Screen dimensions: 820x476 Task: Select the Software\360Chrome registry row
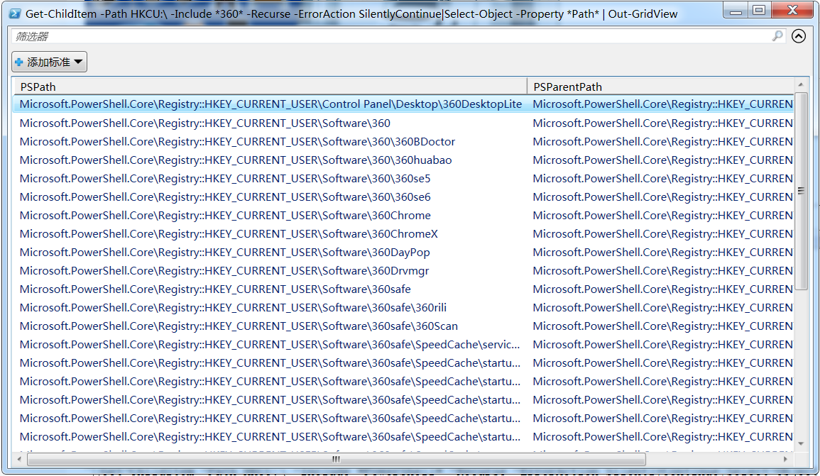pyautogui.click(x=284, y=215)
